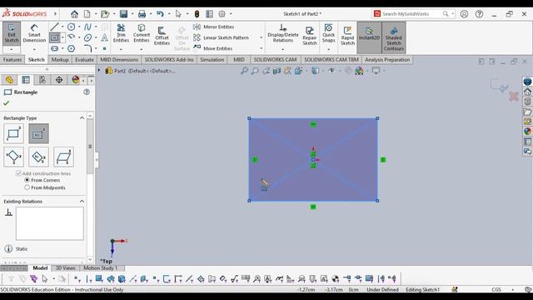Open the Options gear icon
This screenshot has width=533, height=300.
(x=222, y=14)
